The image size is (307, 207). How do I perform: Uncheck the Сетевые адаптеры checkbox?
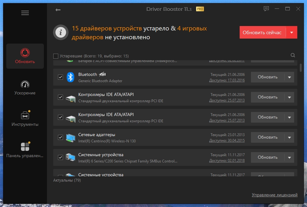coord(60,137)
